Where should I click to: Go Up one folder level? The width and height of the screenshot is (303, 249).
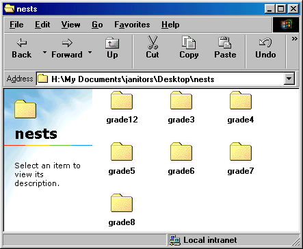(x=112, y=49)
